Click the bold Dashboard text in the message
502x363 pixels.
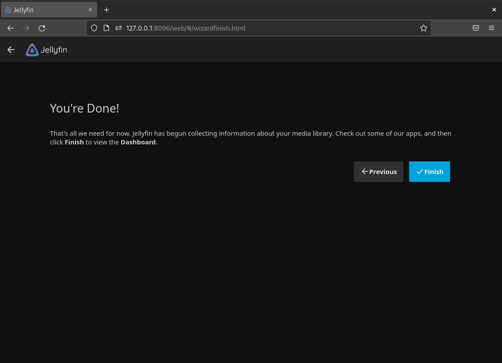[x=138, y=142]
